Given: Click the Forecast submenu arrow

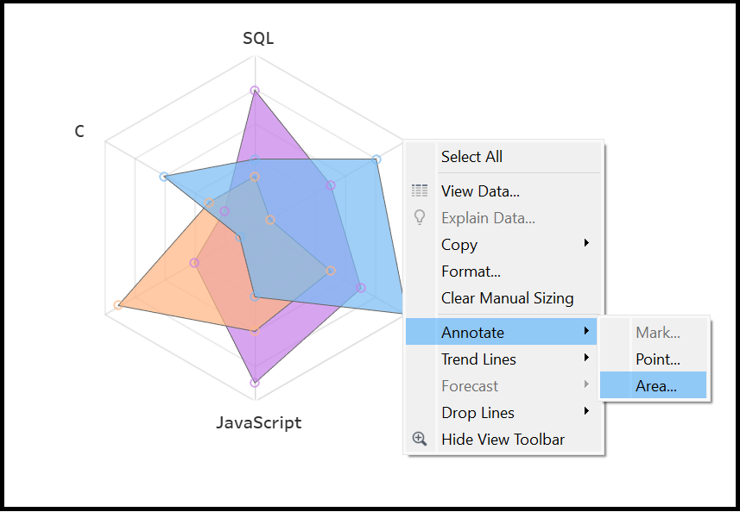Looking at the screenshot, I should tap(586, 385).
